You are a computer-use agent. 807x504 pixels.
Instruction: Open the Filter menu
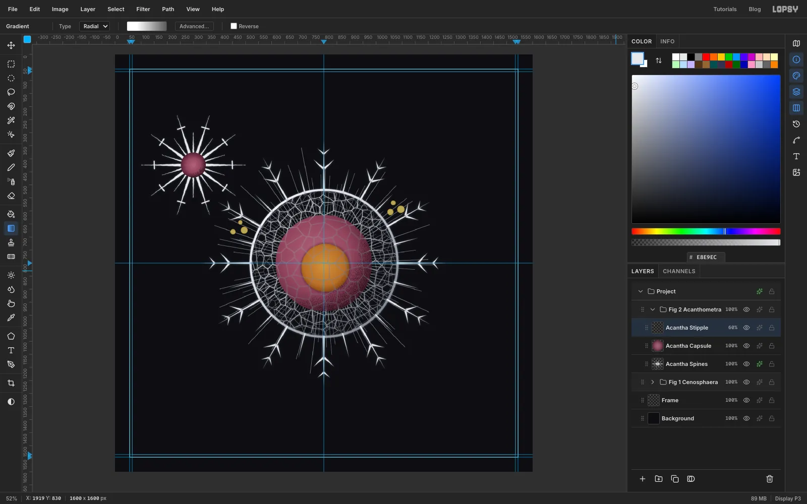click(x=143, y=9)
